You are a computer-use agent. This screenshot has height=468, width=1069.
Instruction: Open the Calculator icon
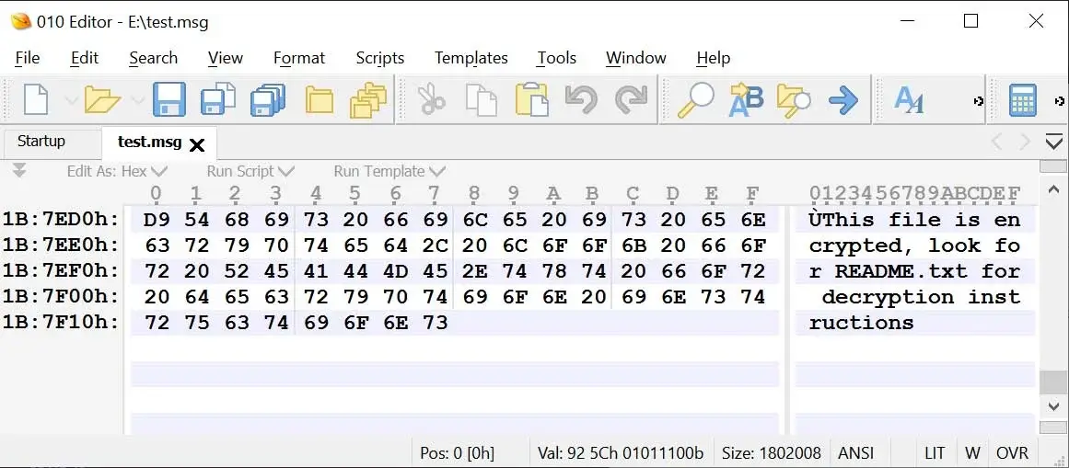point(1023,100)
